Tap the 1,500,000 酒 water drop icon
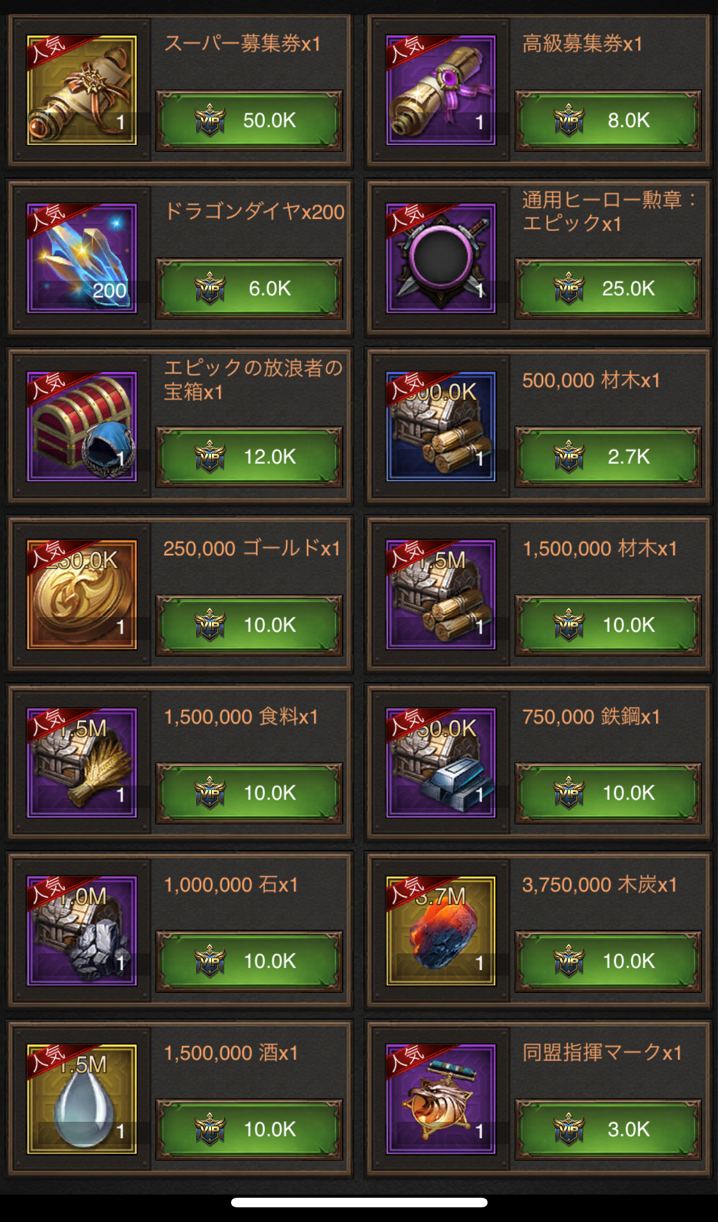The height and width of the screenshot is (1222, 718). point(82,1099)
